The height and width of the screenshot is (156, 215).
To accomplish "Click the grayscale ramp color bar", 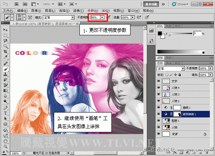I will [x=181, y=52].
